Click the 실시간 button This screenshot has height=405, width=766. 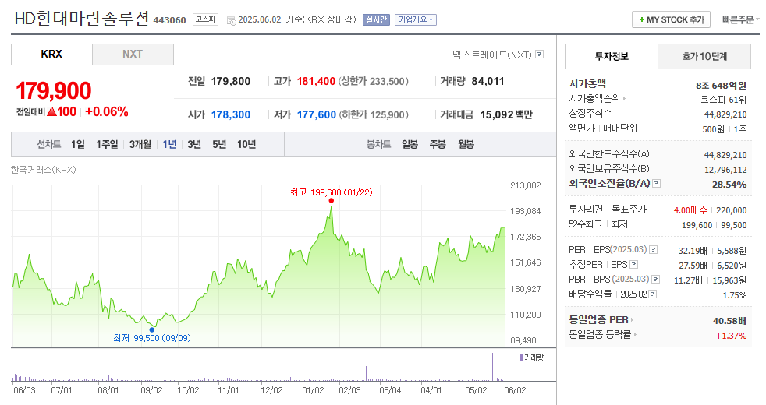click(376, 19)
